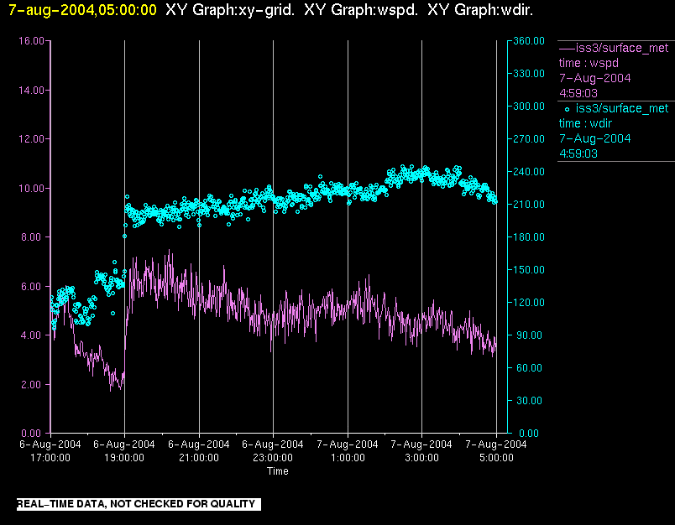This screenshot has width=675, height=525.
Task: Click the "time : wdir" legend label
Action: click(x=585, y=123)
